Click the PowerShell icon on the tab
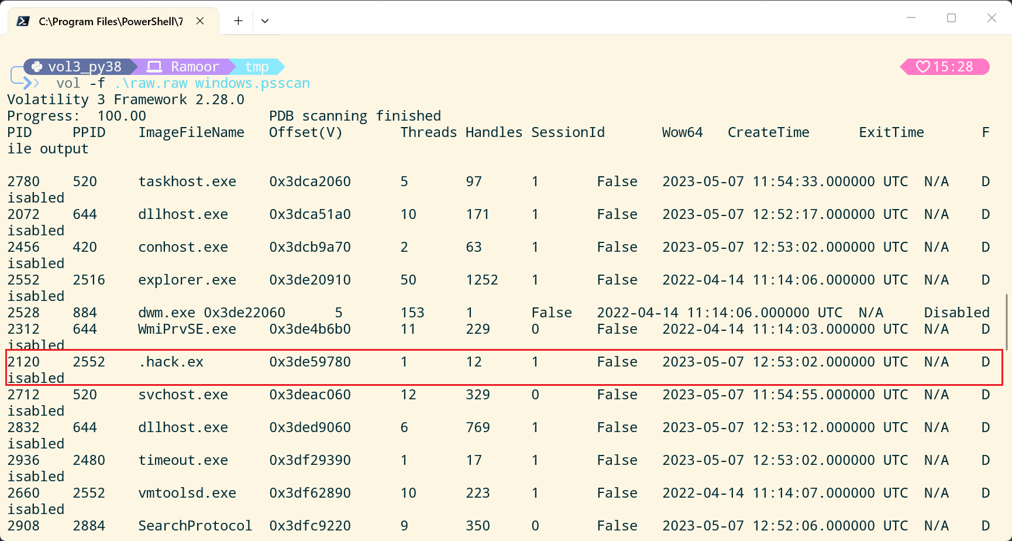The height and width of the screenshot is (541, 1012). pyautogui.click(x=23, y=21)
